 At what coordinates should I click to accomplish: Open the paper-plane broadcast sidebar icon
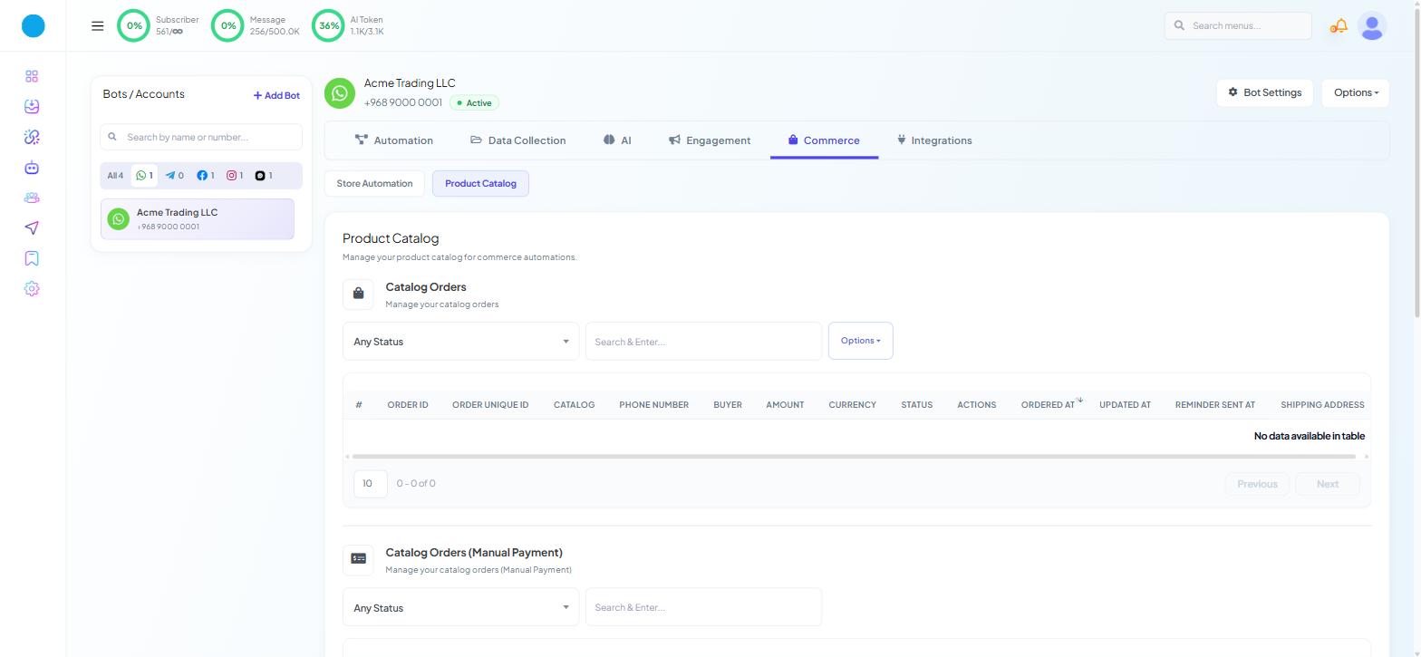click(x=32, y=228)
